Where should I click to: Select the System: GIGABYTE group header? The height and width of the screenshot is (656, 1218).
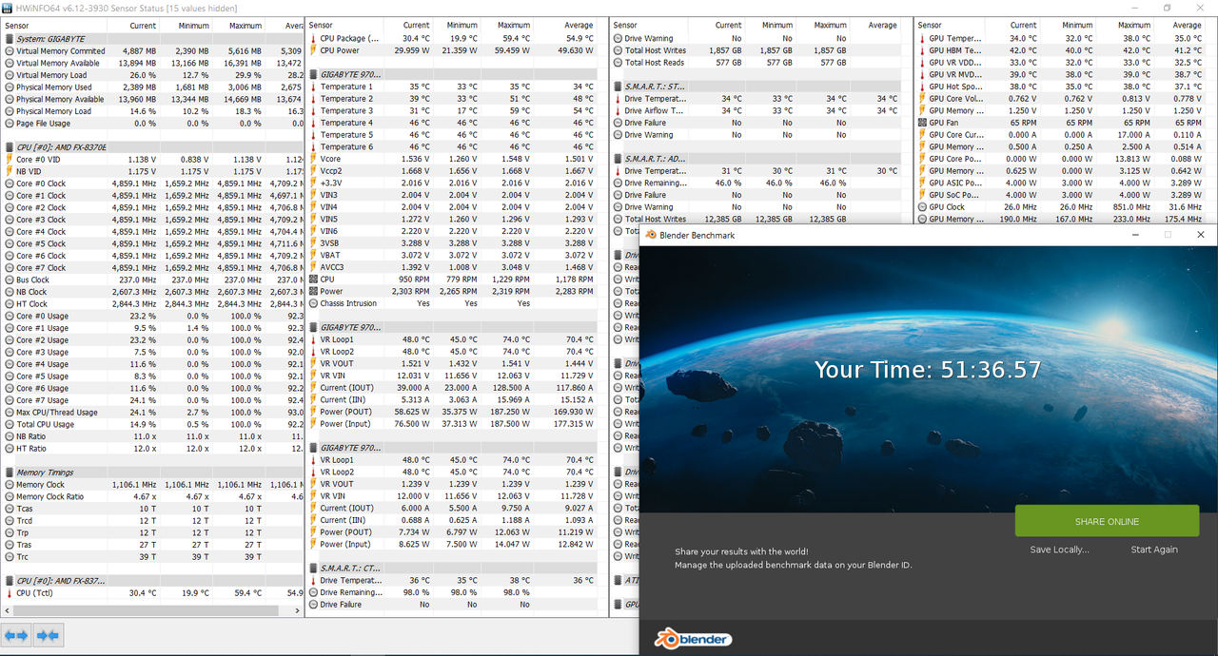[152, 39]
